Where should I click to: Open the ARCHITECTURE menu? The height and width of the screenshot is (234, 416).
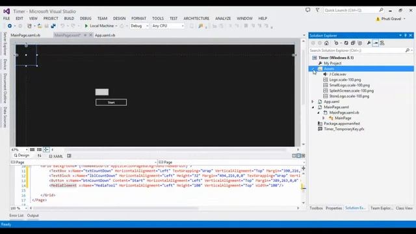pyautogui.click(x=196, y=18)
